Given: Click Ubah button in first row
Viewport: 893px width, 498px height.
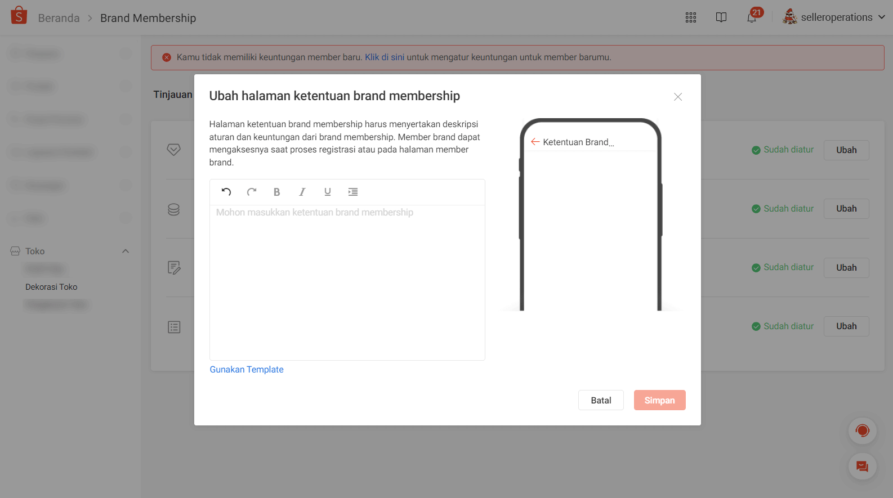Looking at the screenshot, I should pyautogui.click(x=846, y=150).
